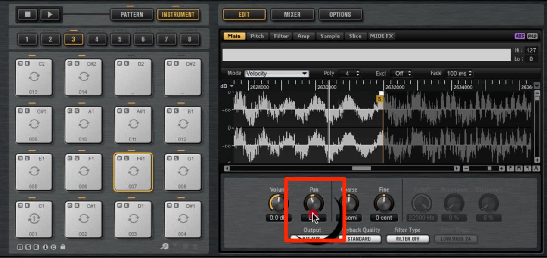The height and width of the screenshot is (258, 547).
Task: Click the Hi velocity value 127
Action: [531, 50]
